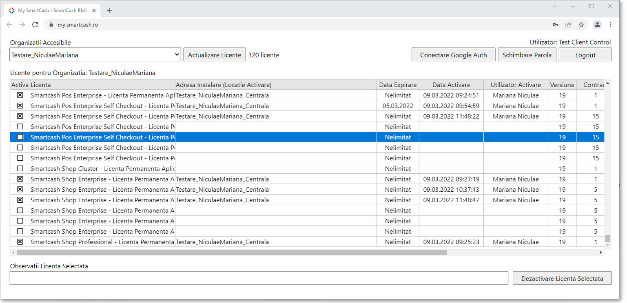Image resolution: width=627 pixels, height=303 pixels.
Task: Click the highlighted Self Checkout license name
Action: click(x=102, y=137)
